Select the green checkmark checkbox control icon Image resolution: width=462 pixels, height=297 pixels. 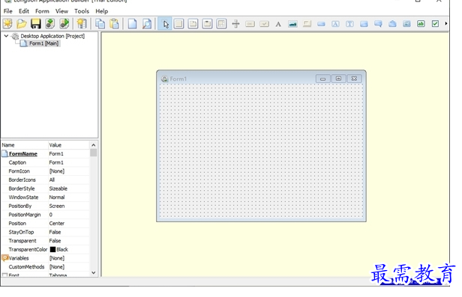pos(435,23)
